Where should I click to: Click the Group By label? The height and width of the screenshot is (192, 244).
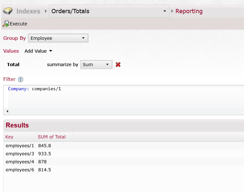click(x=14, y=38)
